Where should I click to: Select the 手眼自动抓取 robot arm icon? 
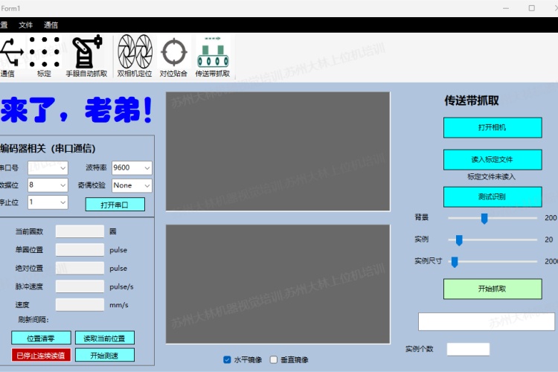click(86, 54)
